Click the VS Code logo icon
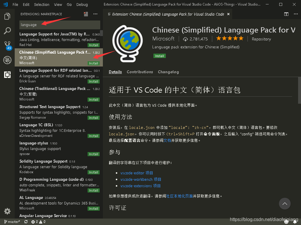 (x=5, y=4)
